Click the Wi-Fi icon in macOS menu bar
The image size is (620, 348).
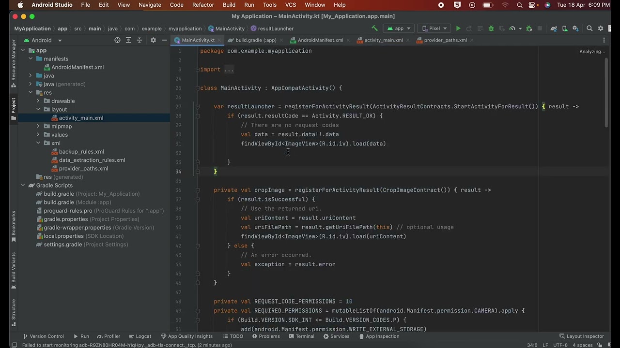click(x=505, y=5)
